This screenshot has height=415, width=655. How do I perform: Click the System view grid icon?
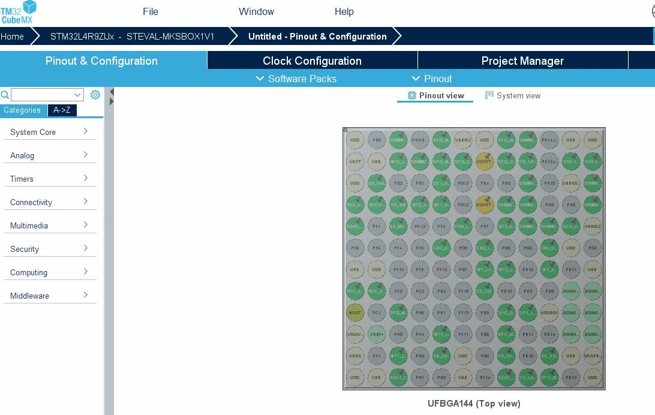point(489,95)
